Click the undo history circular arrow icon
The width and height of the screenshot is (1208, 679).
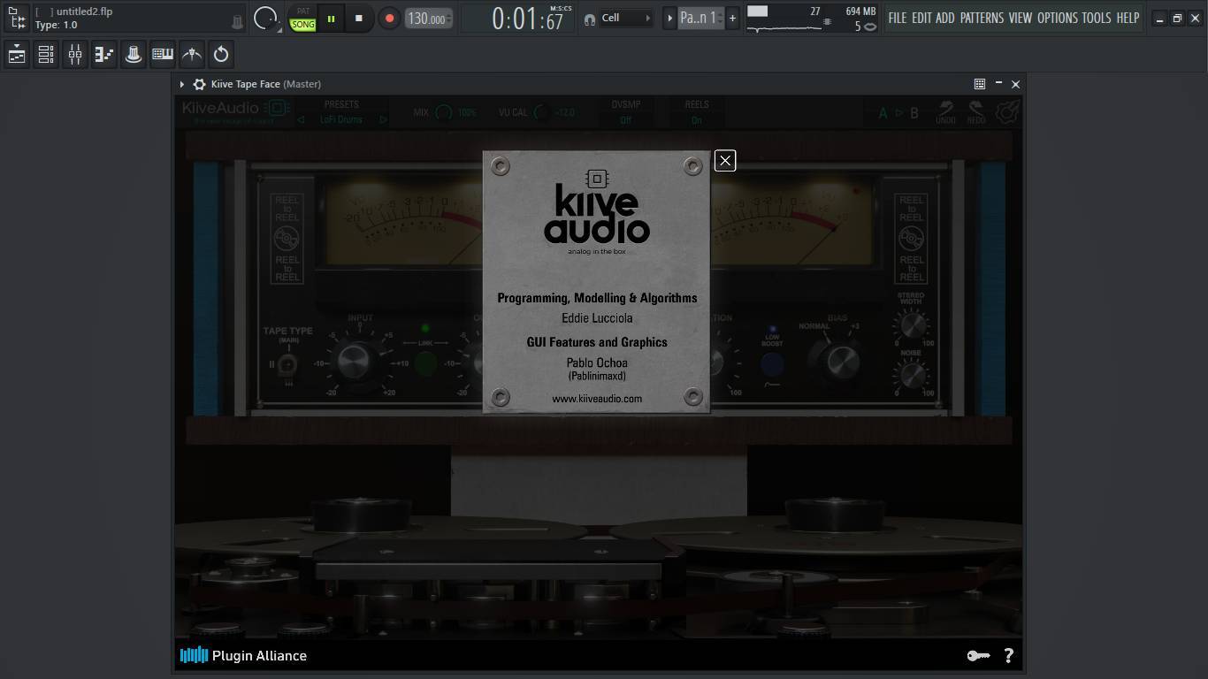221,54
